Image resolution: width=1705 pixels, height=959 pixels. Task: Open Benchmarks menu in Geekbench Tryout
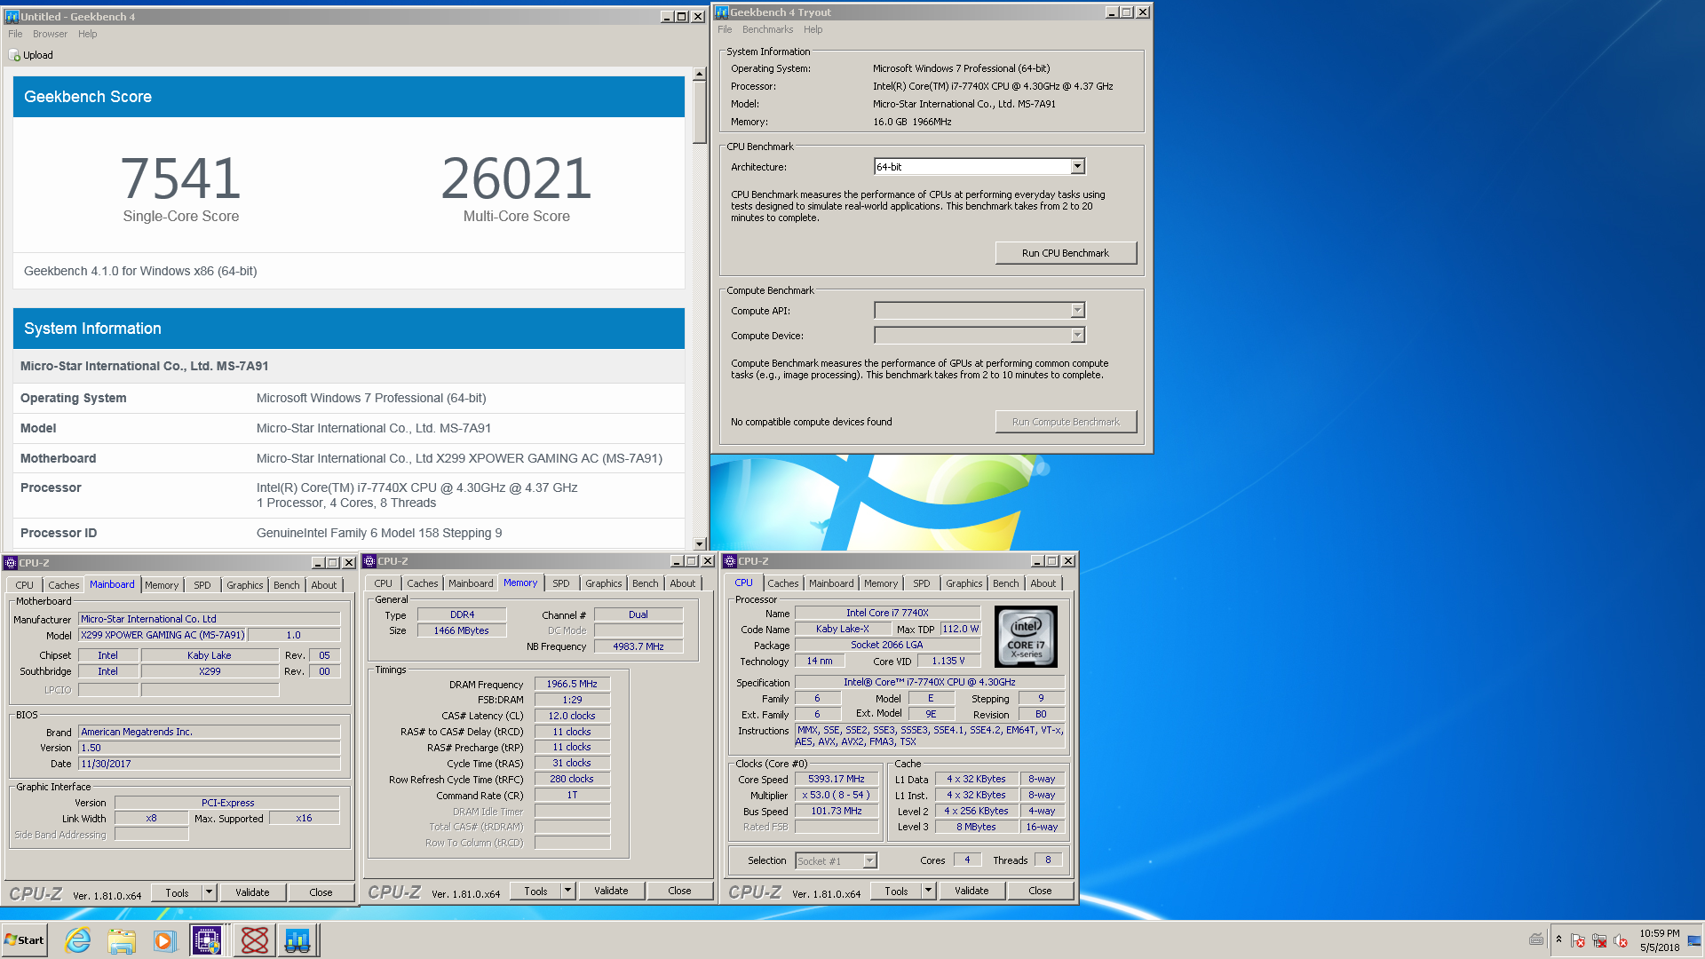[x=768, y=29]
